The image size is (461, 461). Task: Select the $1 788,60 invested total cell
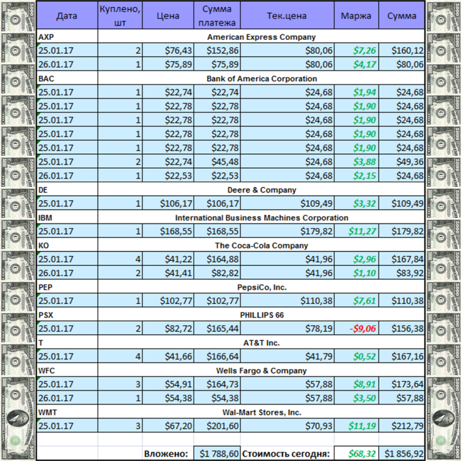(217, 453)
